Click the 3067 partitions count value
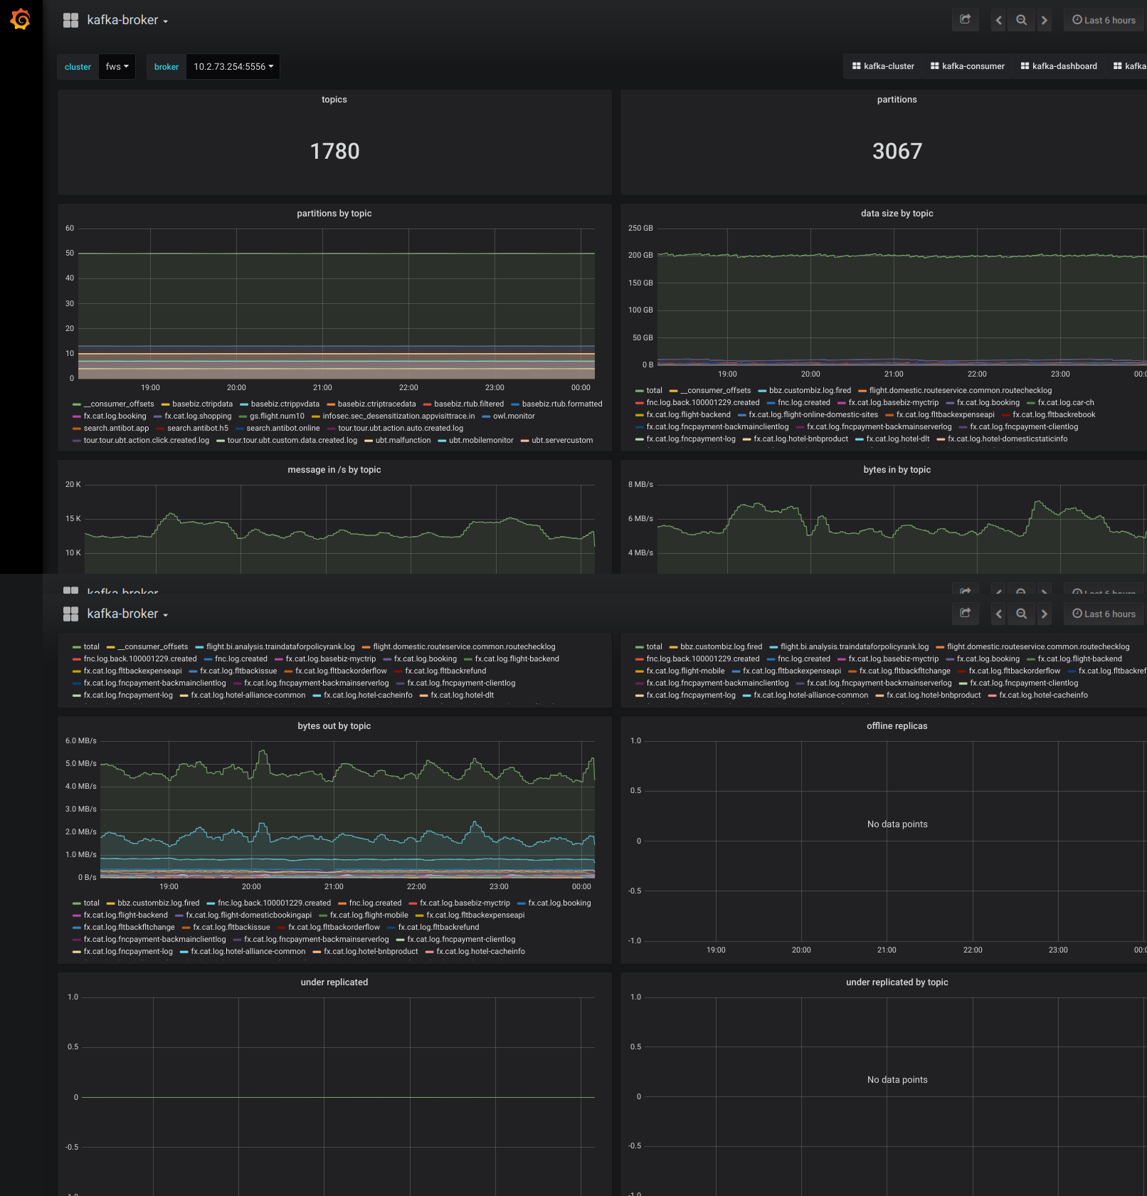 click(897, 151)
